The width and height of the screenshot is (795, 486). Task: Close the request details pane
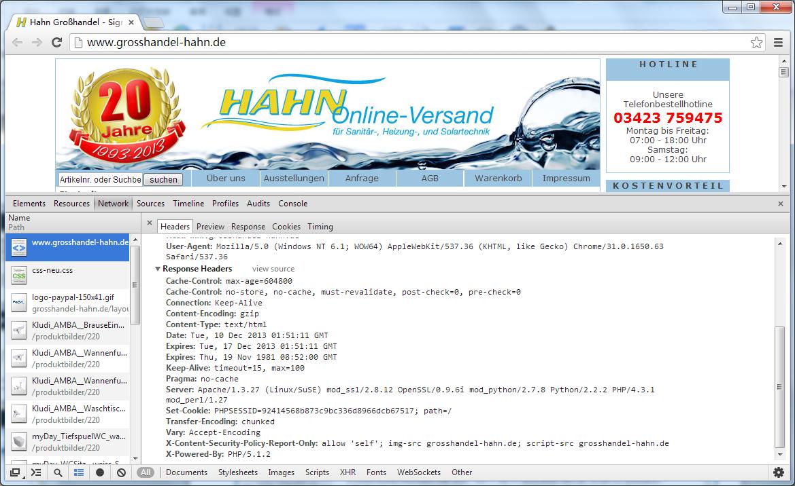click(150, 223)
